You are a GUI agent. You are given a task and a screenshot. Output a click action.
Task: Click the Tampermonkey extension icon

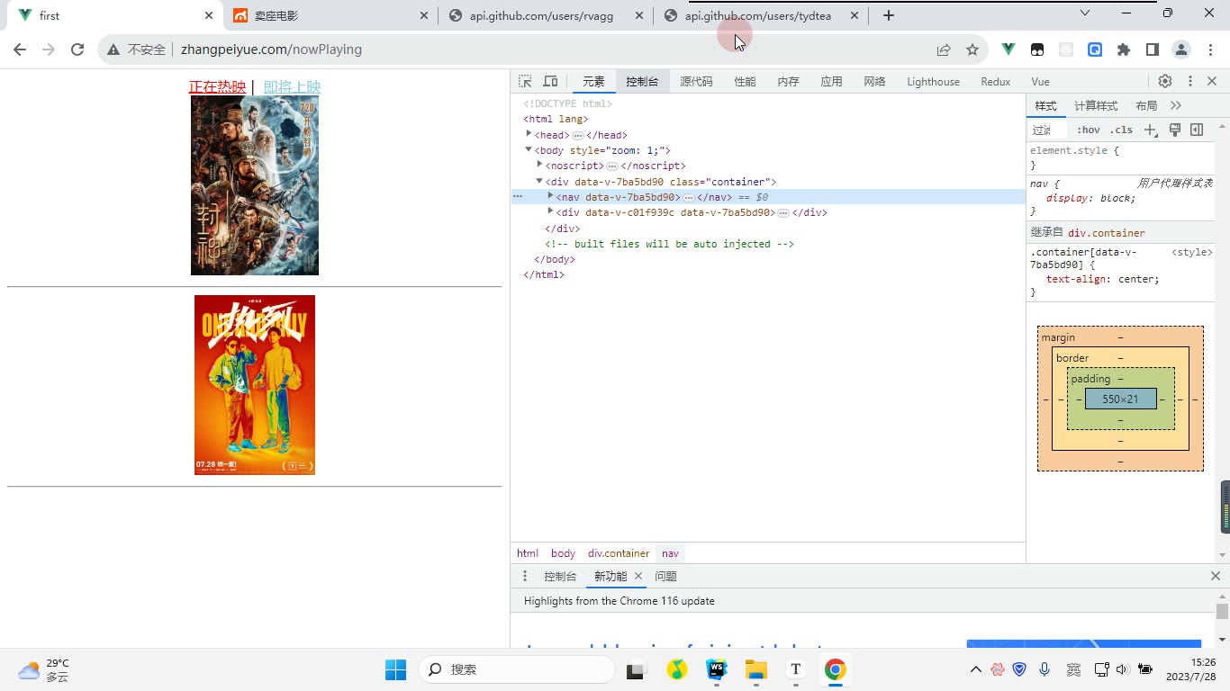1037,49
